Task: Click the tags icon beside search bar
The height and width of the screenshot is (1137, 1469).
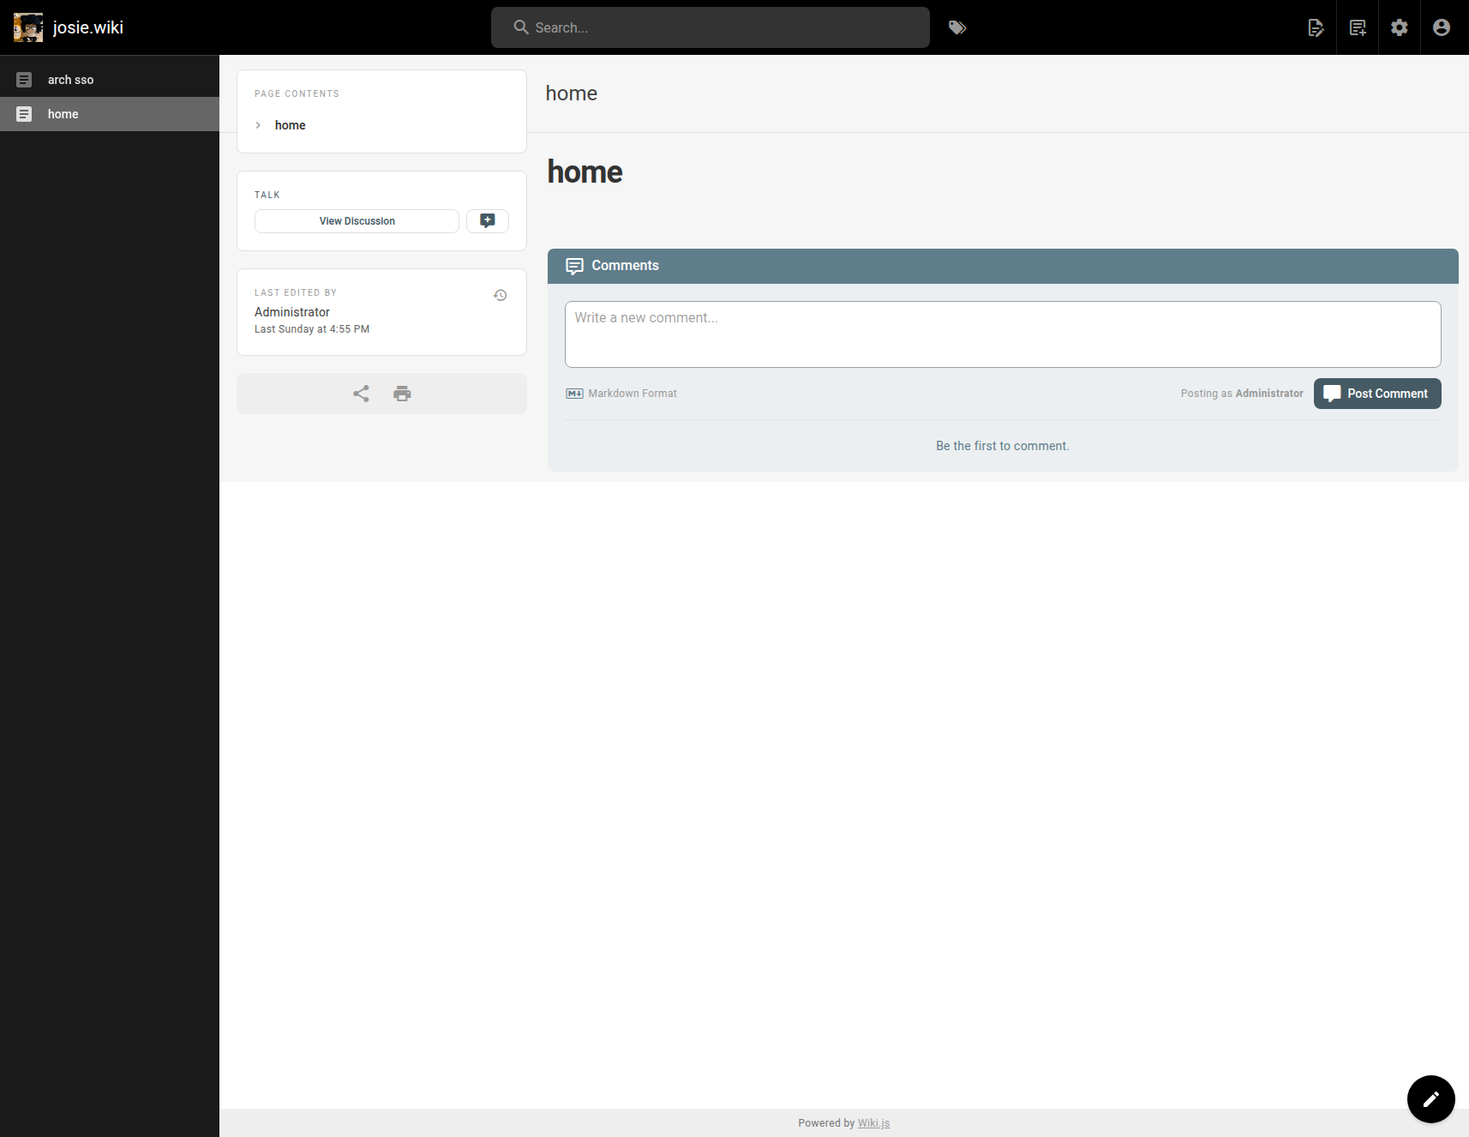Action: point(957,27)
